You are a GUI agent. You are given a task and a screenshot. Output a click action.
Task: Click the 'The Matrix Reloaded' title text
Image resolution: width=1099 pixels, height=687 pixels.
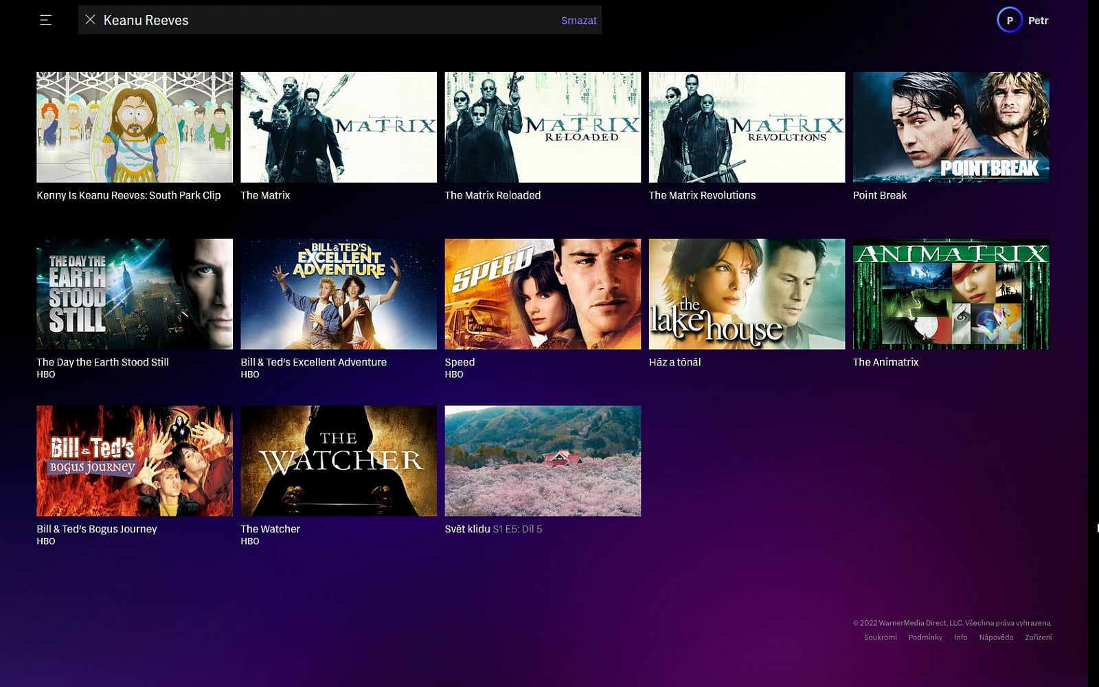(x=492, y=195)
